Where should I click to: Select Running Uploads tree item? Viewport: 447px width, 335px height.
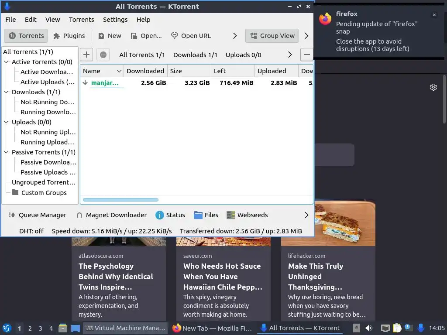point(47,142)
